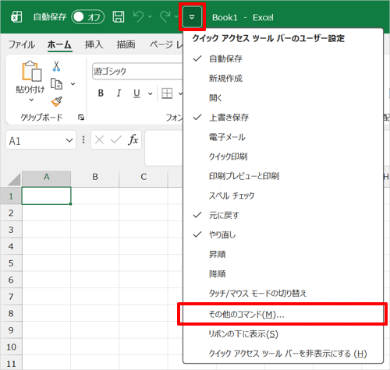
Task: Expand the A1 name box dropdown
Action: (x=69, y=140)
